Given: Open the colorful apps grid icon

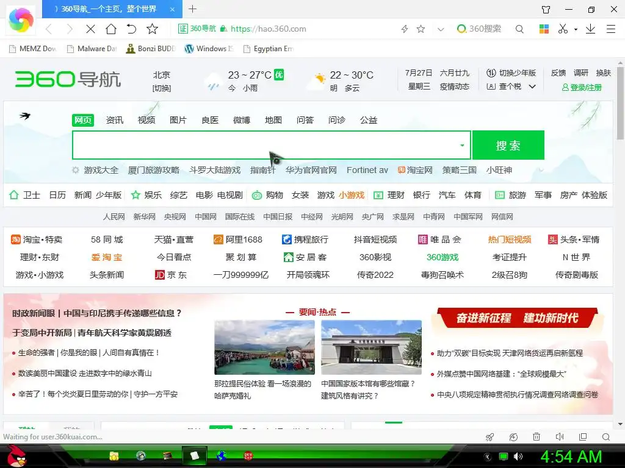Looking at the screenshot, I should [544, 29].
